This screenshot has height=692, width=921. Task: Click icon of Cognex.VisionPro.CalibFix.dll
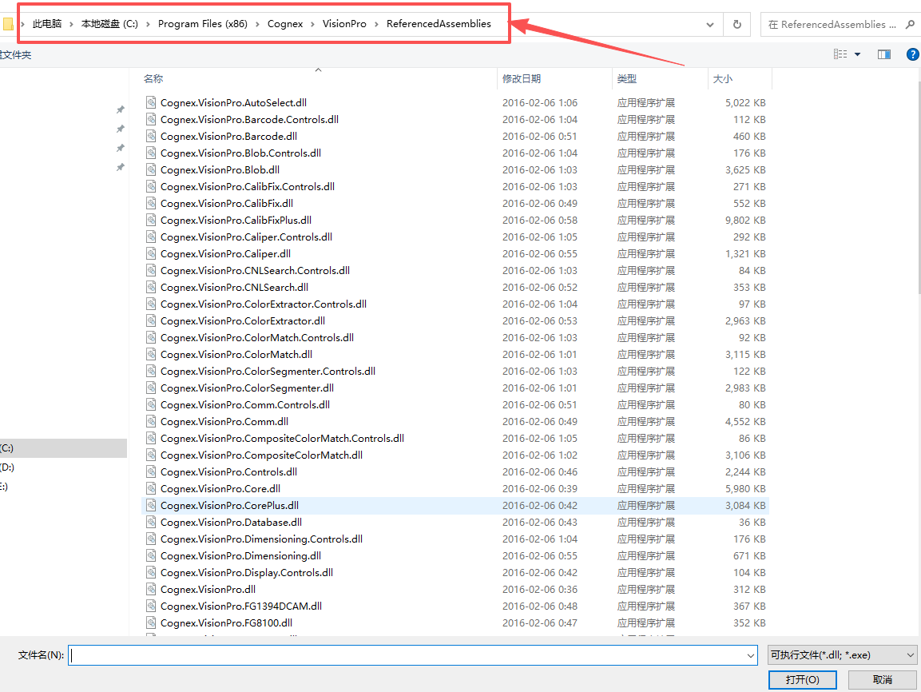click(x=151, y=203)
